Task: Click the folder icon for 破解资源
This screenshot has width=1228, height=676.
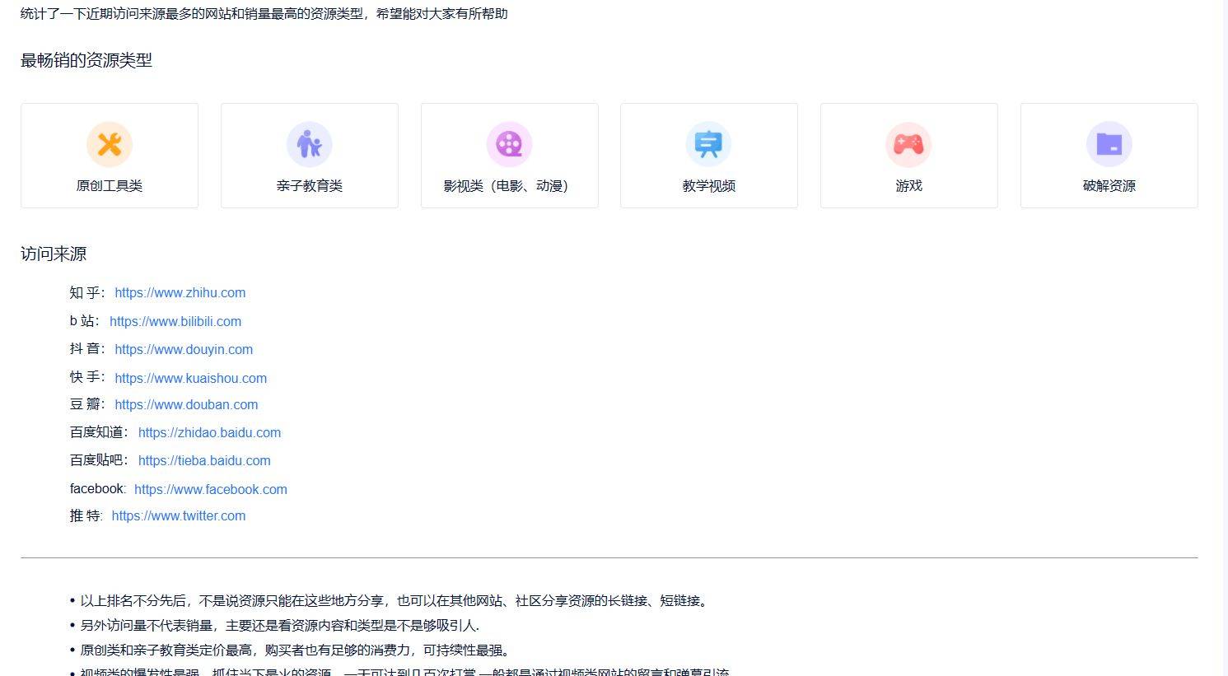Action: click(x=1109, y=144)
